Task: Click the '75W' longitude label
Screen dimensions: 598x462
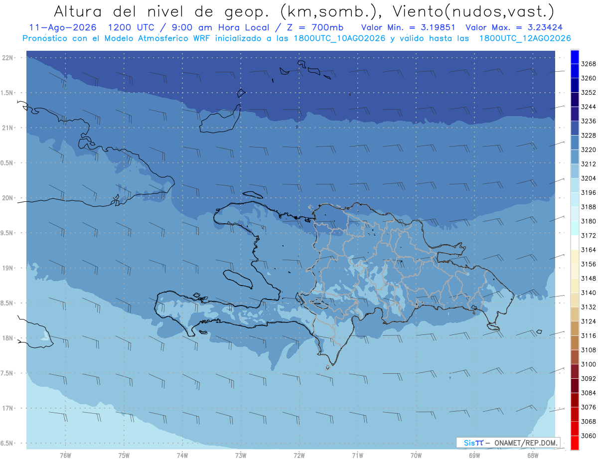Action: (124, 456)
